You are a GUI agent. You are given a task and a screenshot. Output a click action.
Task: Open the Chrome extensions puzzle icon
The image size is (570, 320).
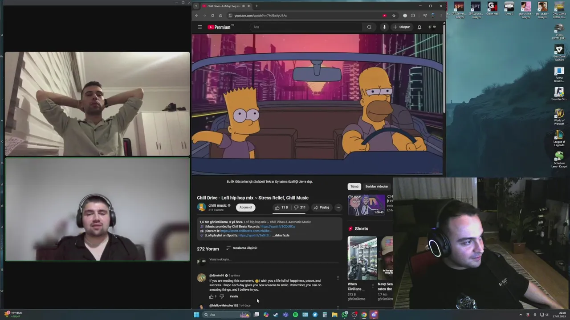click(413, 16)
